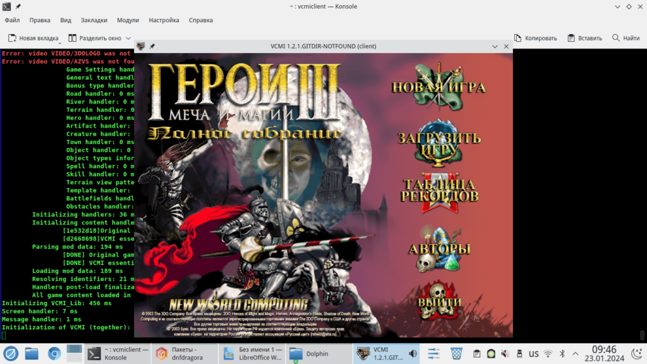Open the clock showing 09:46
The image size is (647, 364).
[604, 354]
